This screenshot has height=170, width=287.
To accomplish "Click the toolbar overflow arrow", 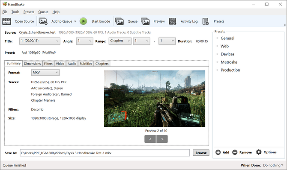I will click(284, 25).
